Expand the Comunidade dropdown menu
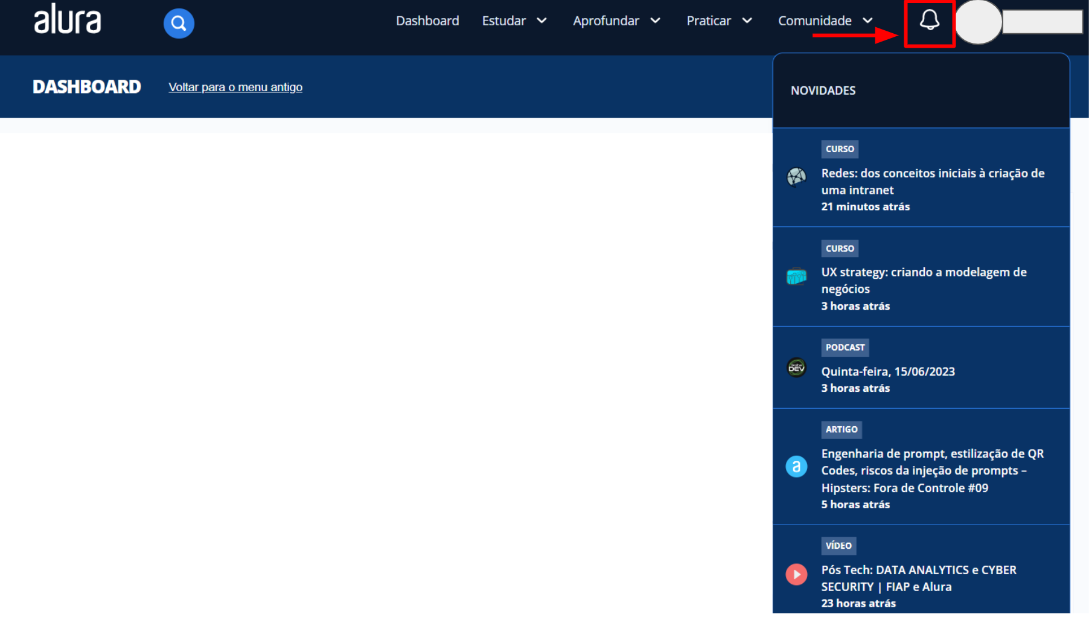The width and height of the screenshot is (1089, 623). (x=825, y=21)
